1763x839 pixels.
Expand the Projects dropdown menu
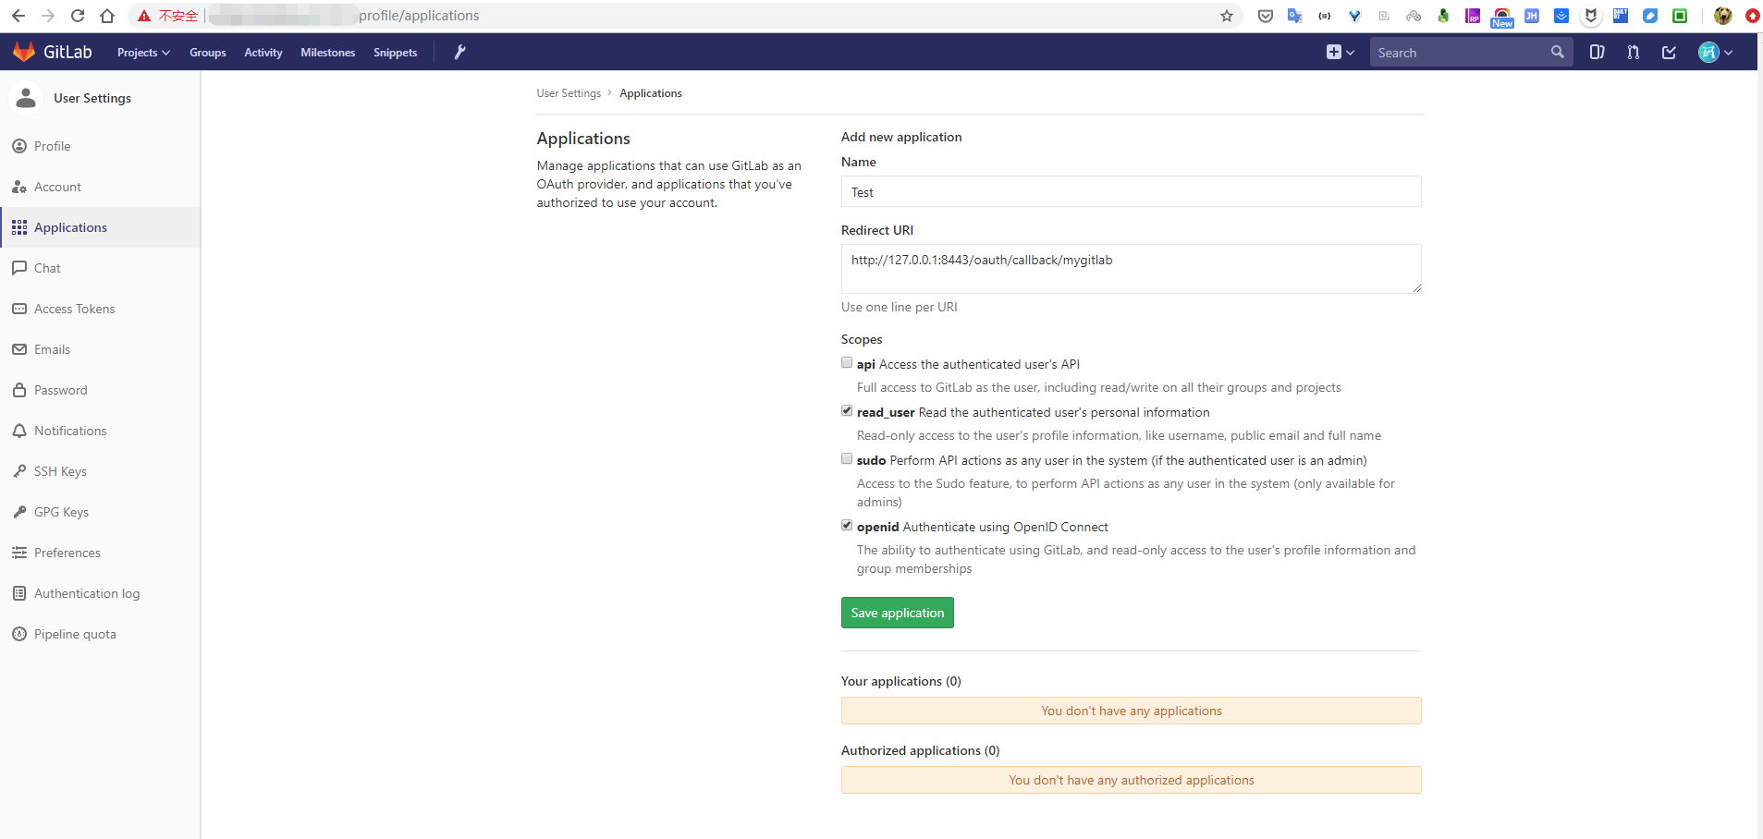143,53
